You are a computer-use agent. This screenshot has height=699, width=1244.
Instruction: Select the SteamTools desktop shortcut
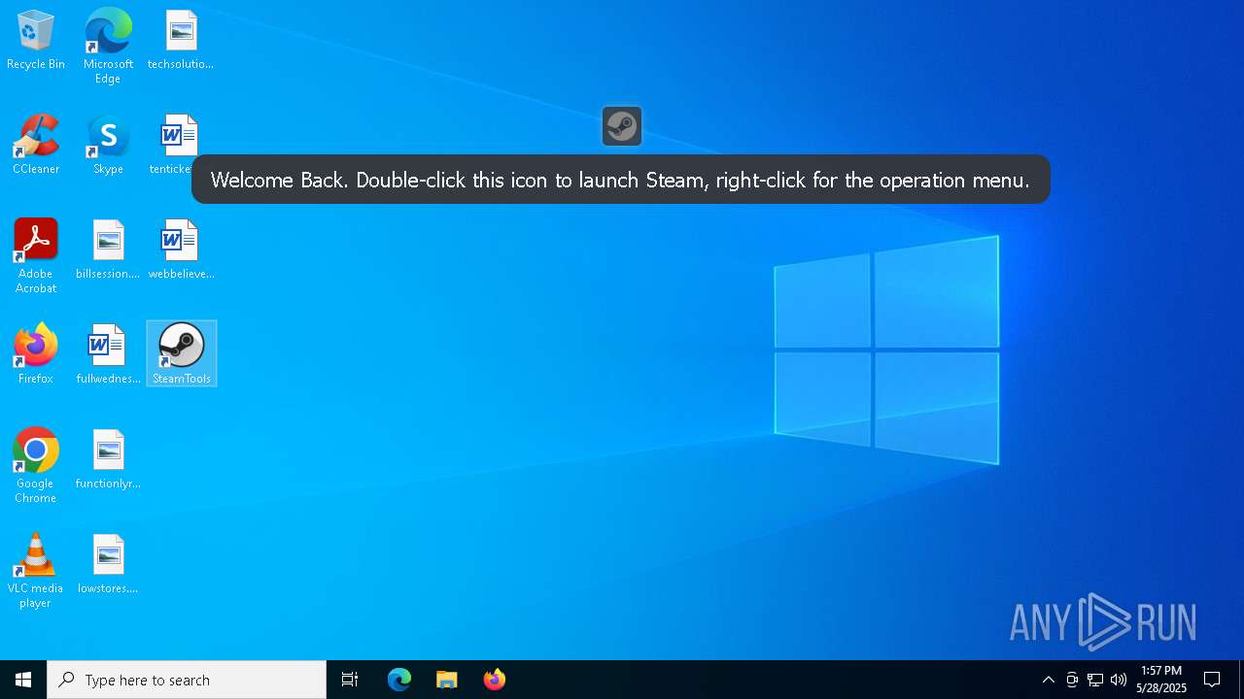click(182, 353)
